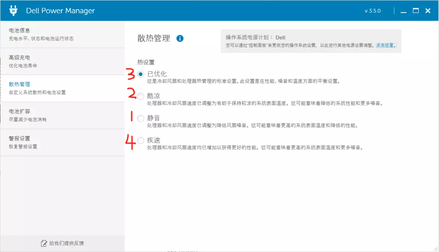
Task: Open the 警报设置 sidebar section
Action: point(62,142)
